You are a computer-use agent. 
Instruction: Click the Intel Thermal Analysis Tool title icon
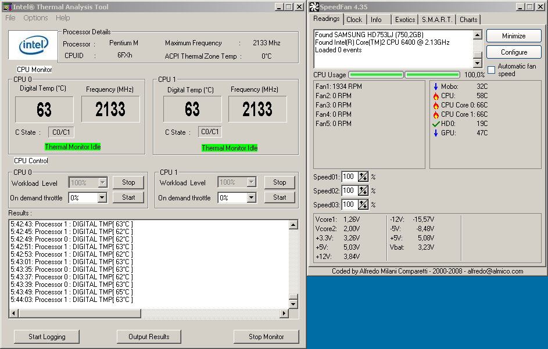6,6
